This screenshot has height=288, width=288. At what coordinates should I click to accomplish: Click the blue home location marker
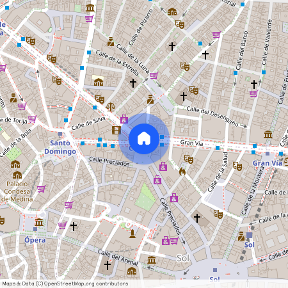pos(144,139)
